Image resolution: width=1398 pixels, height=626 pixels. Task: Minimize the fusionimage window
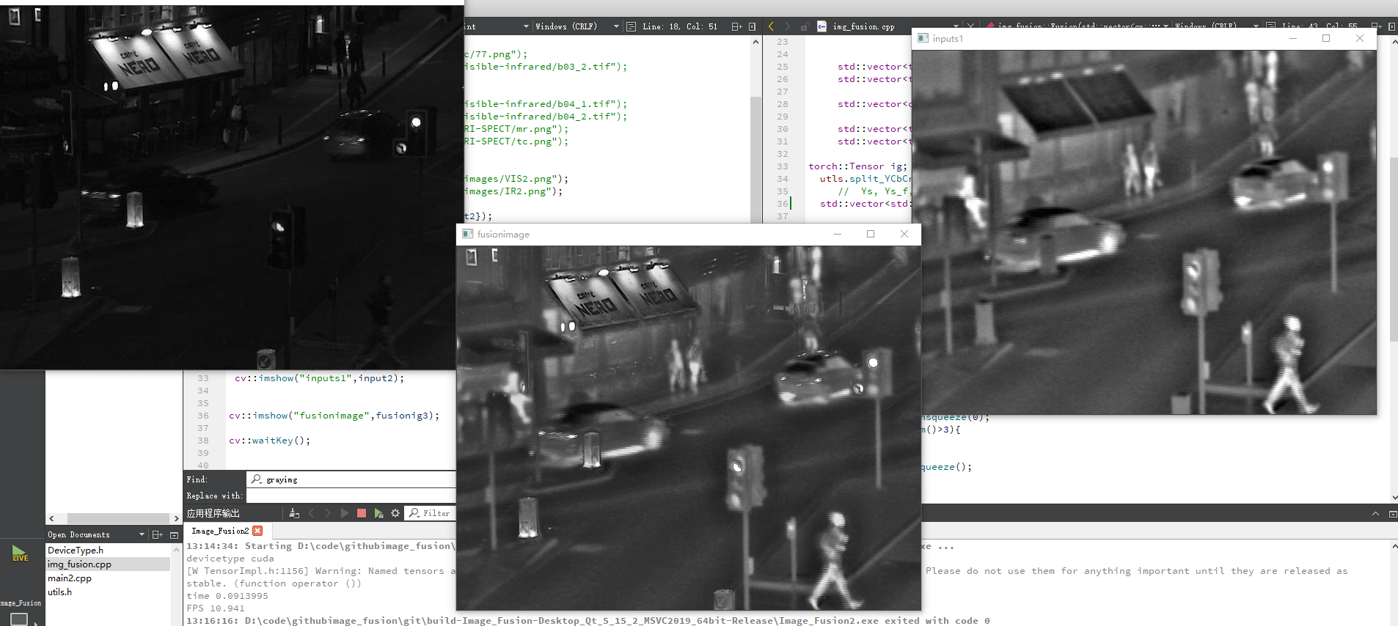tap(838, 234)
